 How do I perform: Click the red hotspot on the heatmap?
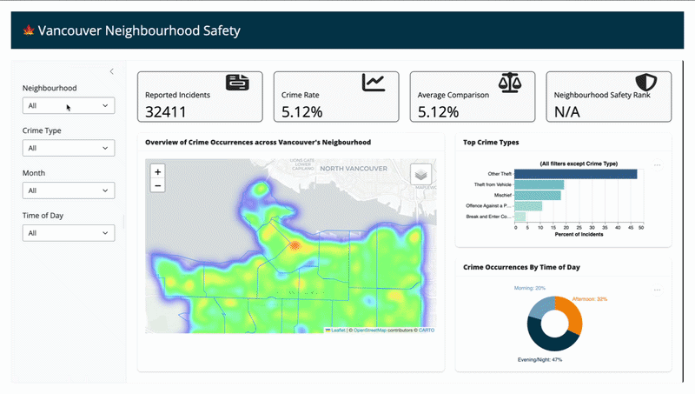[x=295, y=246]
